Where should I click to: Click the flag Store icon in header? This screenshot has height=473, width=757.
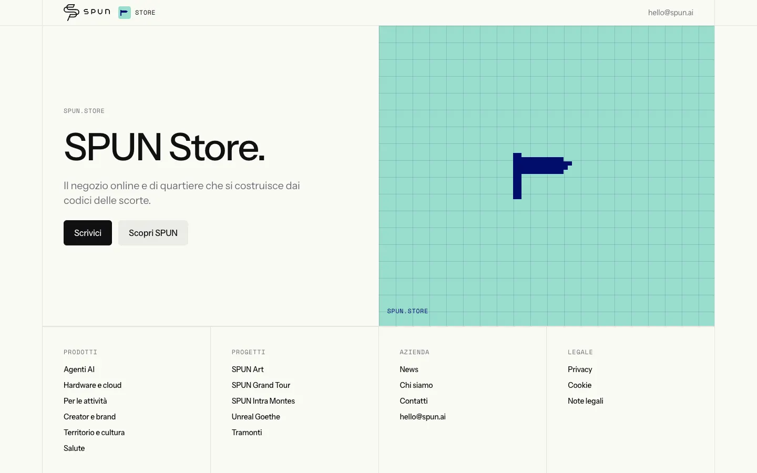pyautogui.click(x=125, y=13)
